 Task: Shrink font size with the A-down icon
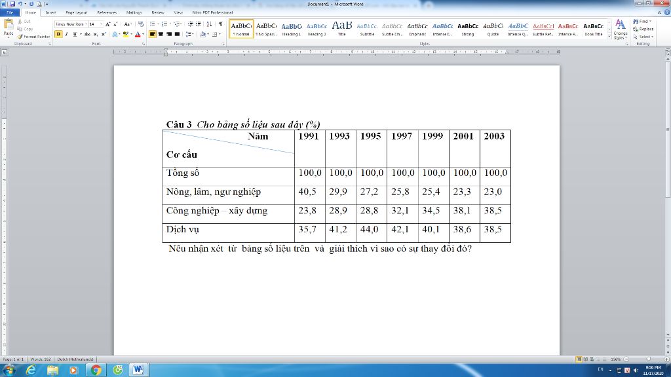pyautogui.click(x=115, y=24)
